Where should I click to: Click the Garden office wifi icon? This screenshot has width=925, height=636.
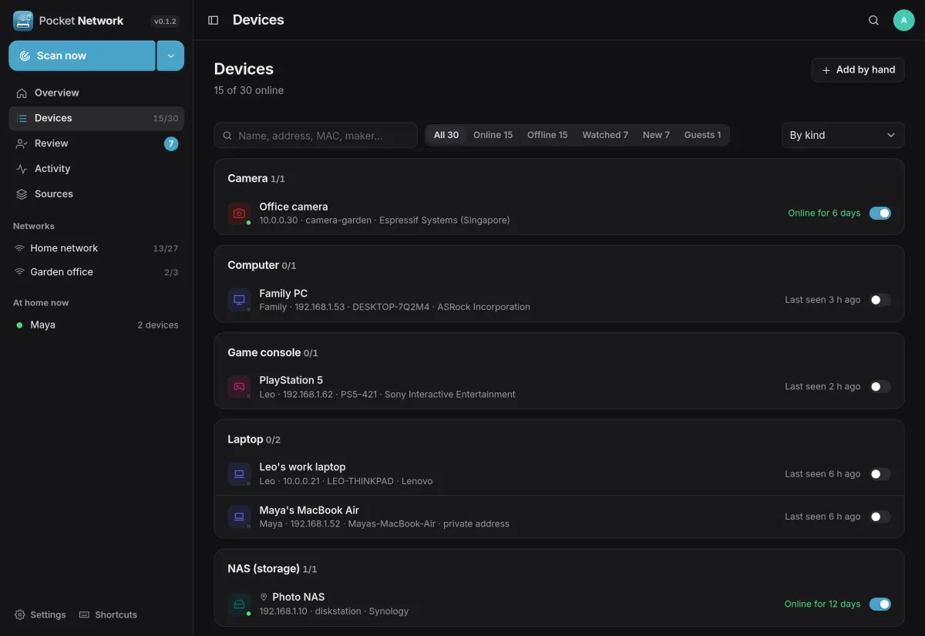19,272
